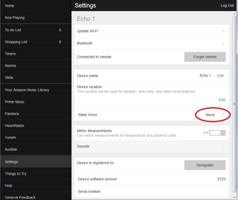
Task: Open Now Playing menu item
Action: click(15, 18)
